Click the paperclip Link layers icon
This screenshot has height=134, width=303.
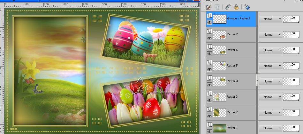[x=228, y=7]
